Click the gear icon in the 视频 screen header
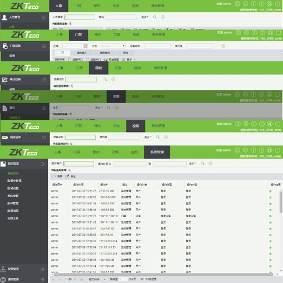Image resolution: width=283 pixels, height=283 pixels. (246, 124)
